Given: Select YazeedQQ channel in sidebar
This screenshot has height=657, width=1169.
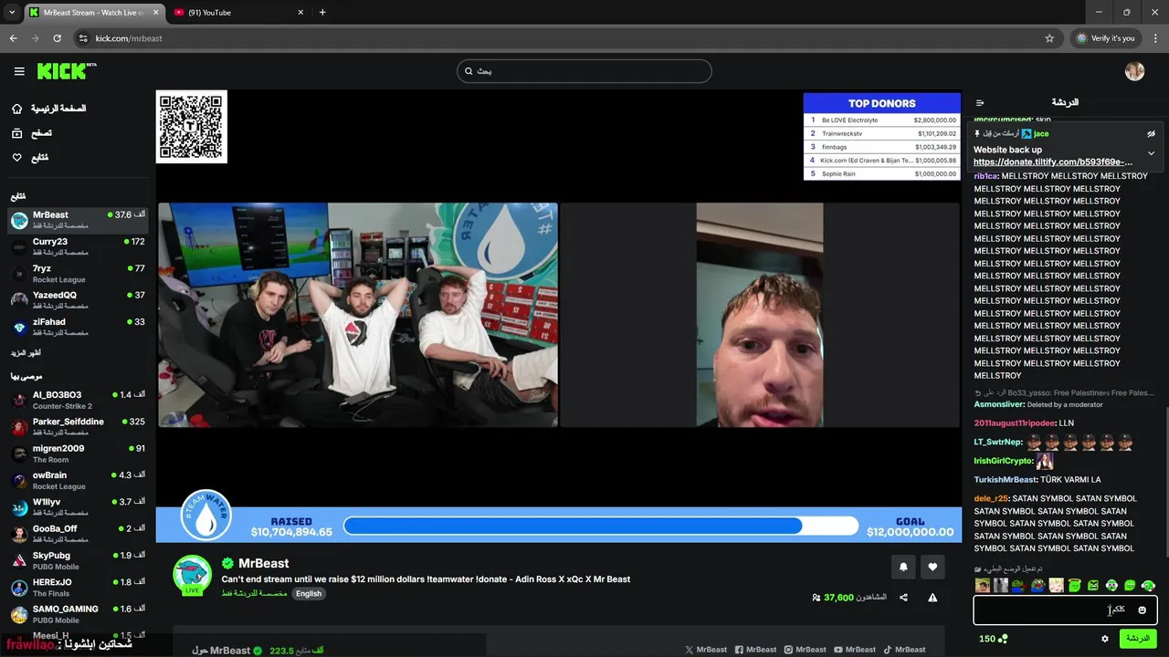Looking at the screenshot, I should pyautogui.click(x=78, y=300).
